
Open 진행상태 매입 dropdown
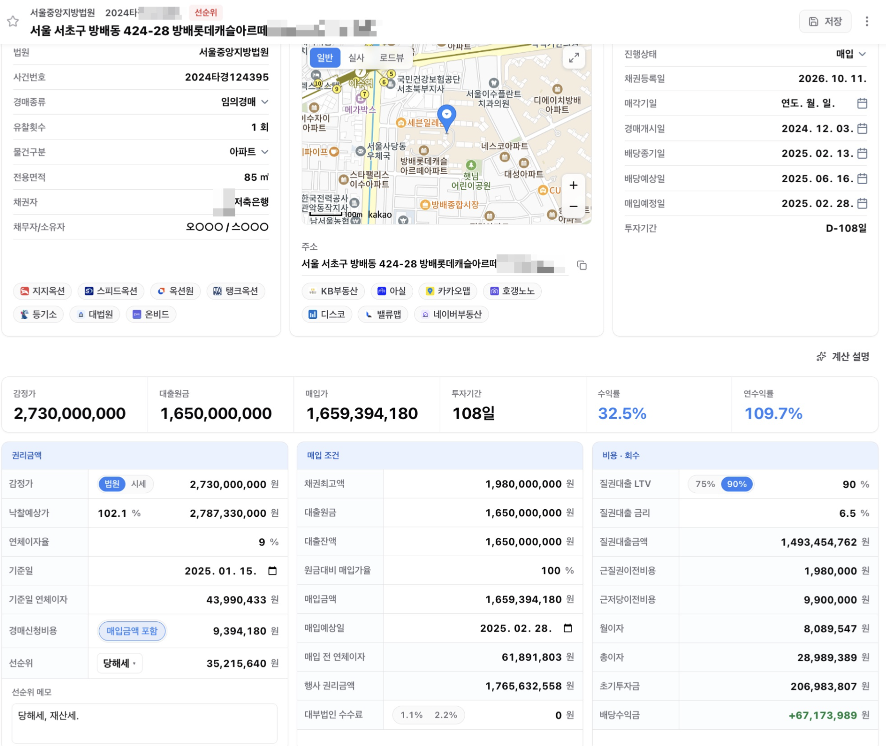click(851, 54)
